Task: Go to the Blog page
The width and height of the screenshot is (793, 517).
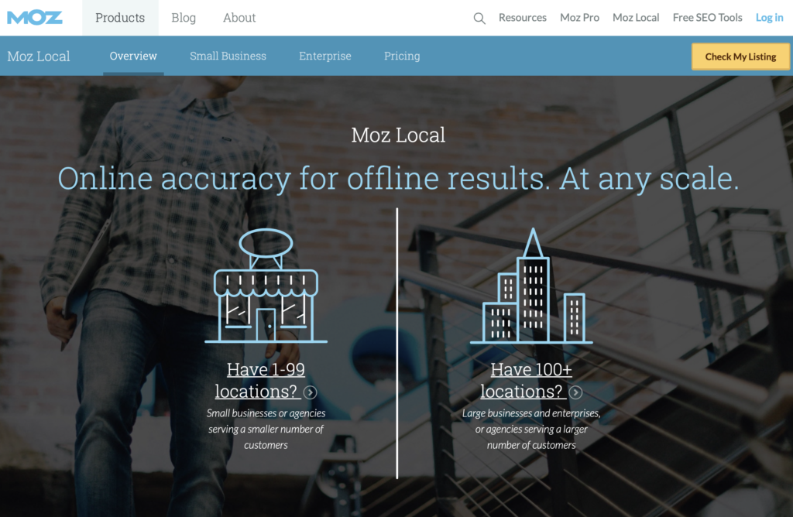Action: (183, 18)
